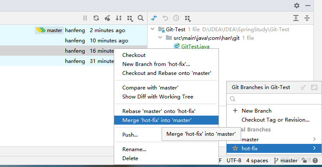Click the plus icon beside New Branch

(235, 110)
